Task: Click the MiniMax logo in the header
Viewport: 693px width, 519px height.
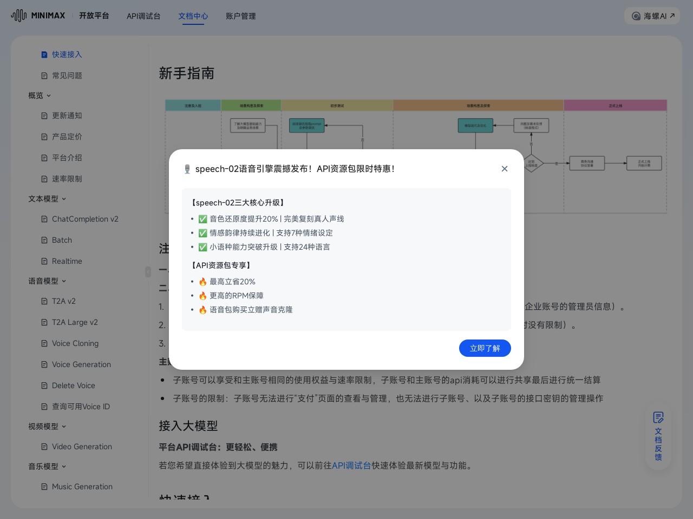Action: click(37, 16)
